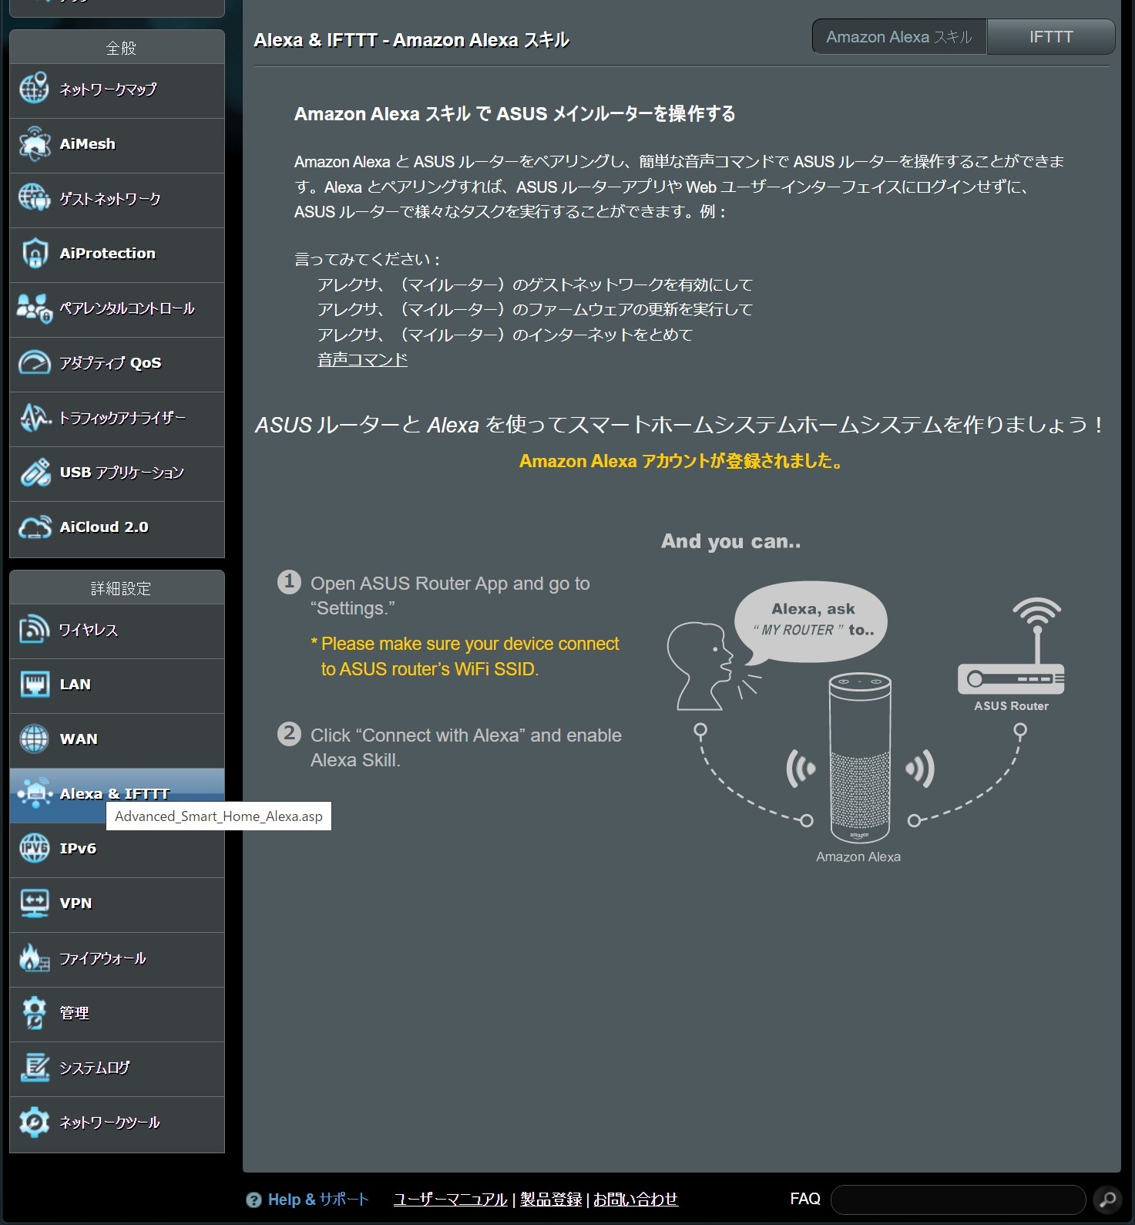This screenshot has height=1225, width=1135.
Task: Select the Amazon Alexa スキル tab
Action: [x=898, y=37]
